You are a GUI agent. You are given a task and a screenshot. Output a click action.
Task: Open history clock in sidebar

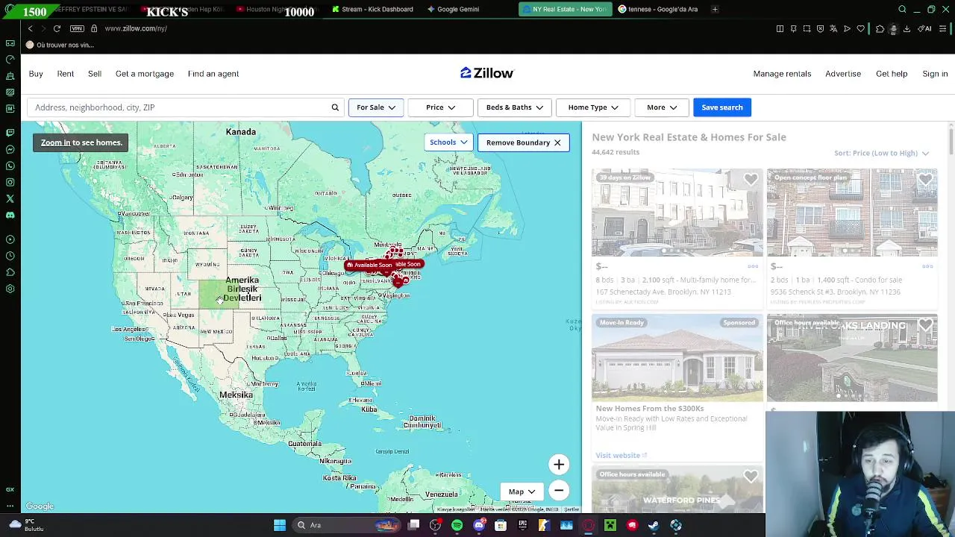click(10, 256)
